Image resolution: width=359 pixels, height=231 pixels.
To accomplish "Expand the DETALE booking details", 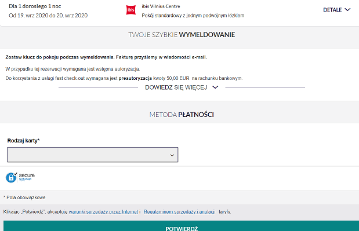I will pyautogui.click(x=336, y=10).
